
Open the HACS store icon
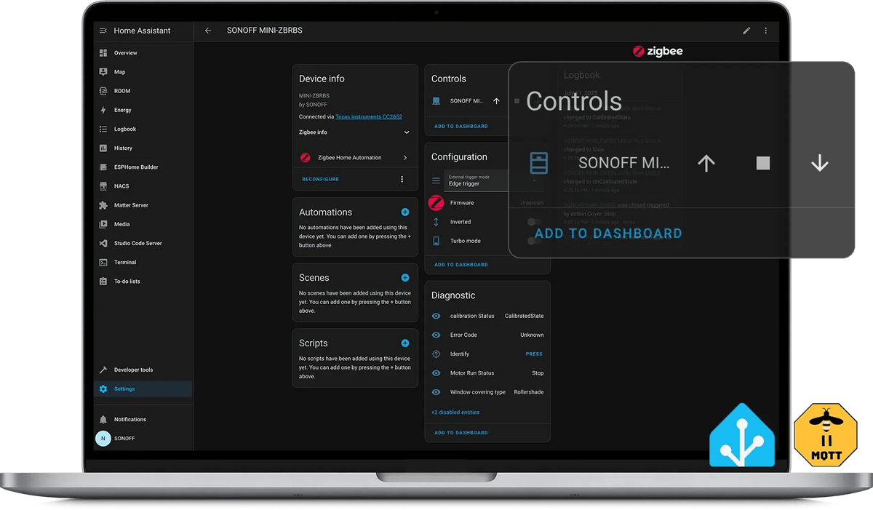(103, 186)
